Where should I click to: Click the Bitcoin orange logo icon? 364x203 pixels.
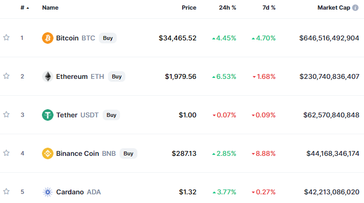(x=48, y=38)
